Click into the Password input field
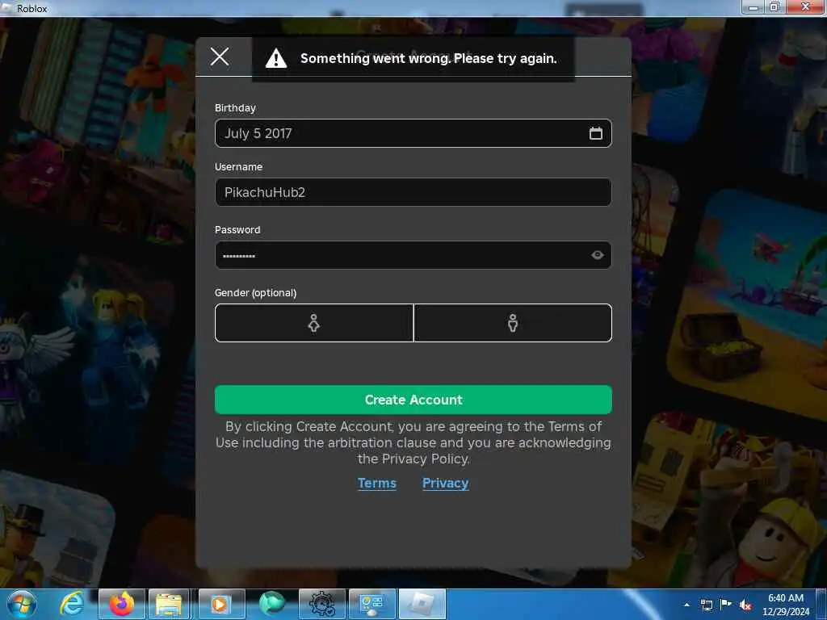Viewport: 827px width, 620px height. click(x=413, y=255)
